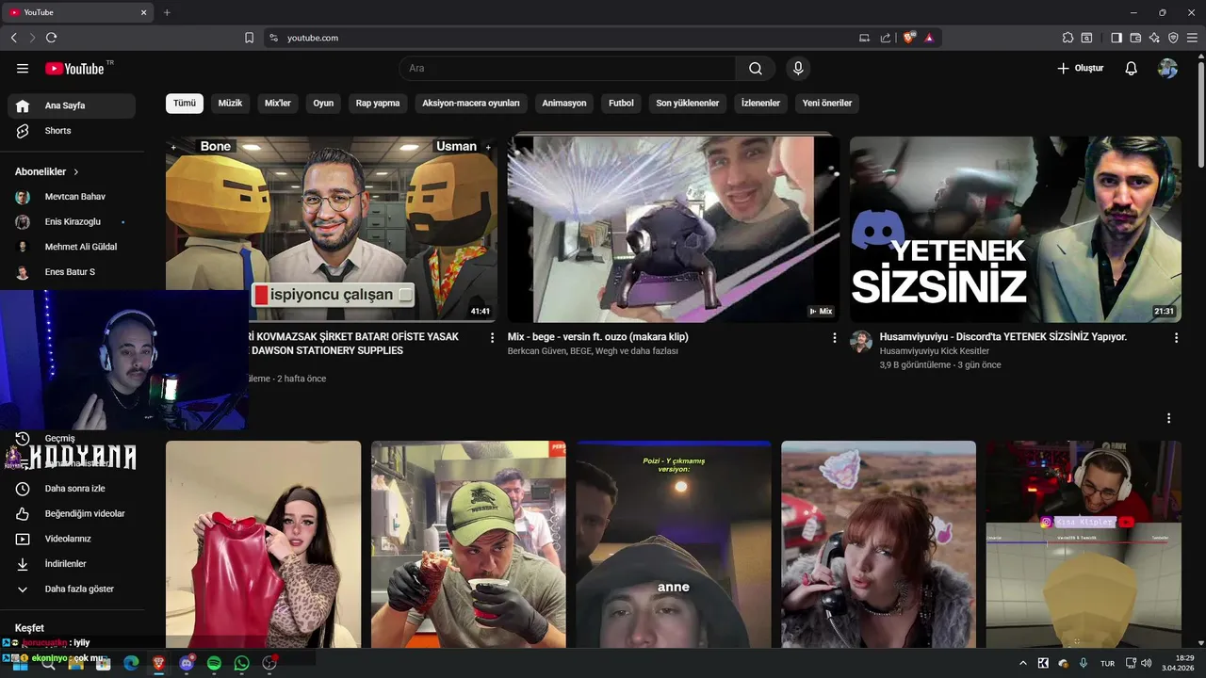Open more options for the OFİSTE YASAK video
Screen dimensions: 1206x678
492,337
